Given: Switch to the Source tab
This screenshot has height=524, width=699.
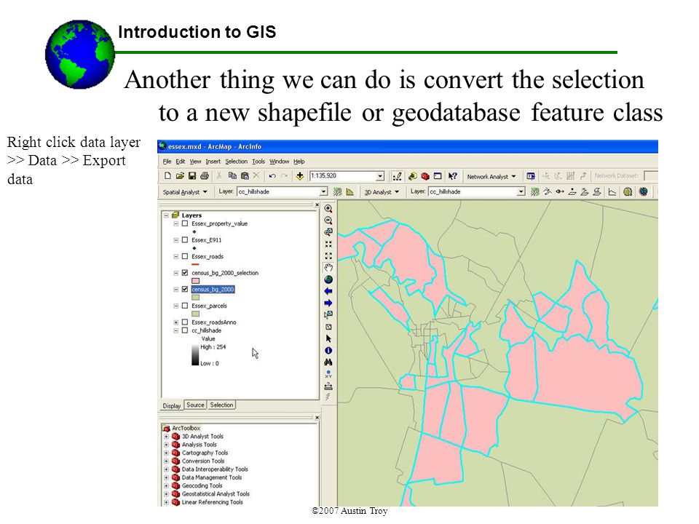Looking at the screenshot, I should point(195,405).
